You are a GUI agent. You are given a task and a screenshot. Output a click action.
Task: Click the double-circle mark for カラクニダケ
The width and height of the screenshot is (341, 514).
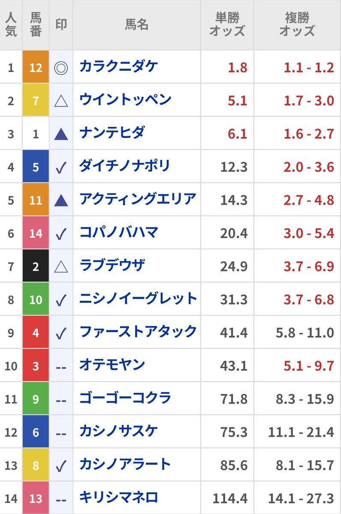point(61,68)
